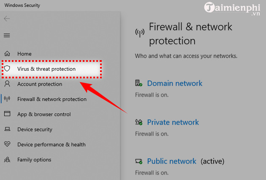Open the Private network link
This screenshot has width=266, height=180.
pyautogui.click(x=173, y=122)
